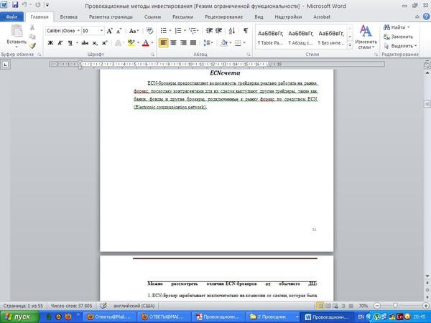Image resolution: width=431 pixels, height=323 pixels.
Task: Open the Файл tab
Action: tap(11, 17)
